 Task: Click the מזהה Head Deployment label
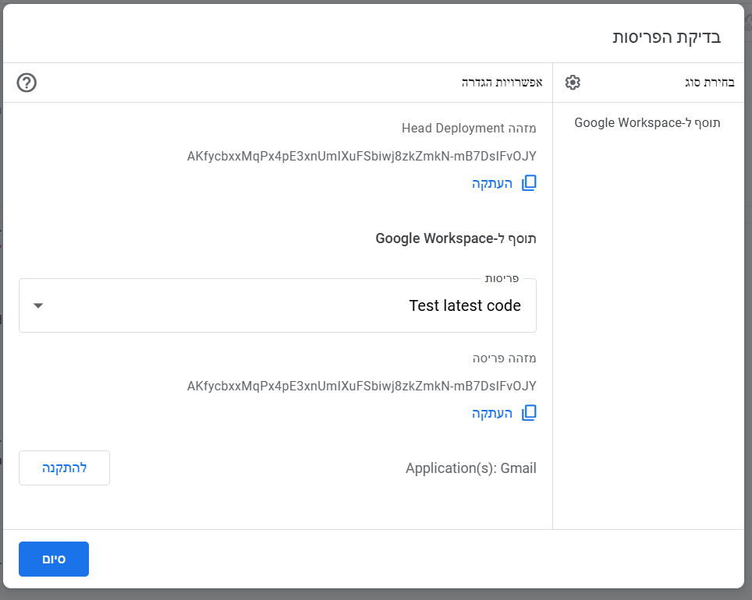[469, 129]
